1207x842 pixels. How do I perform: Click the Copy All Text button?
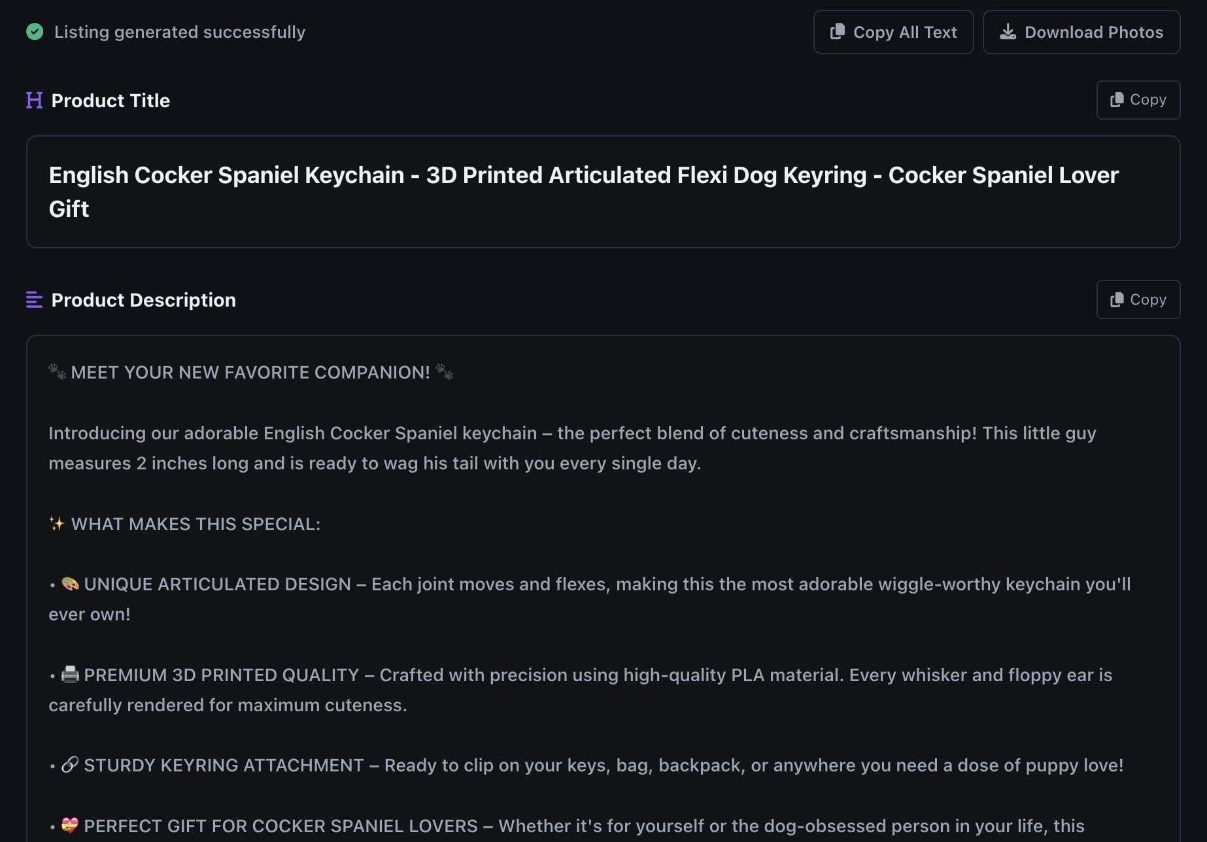coord(893,32)
